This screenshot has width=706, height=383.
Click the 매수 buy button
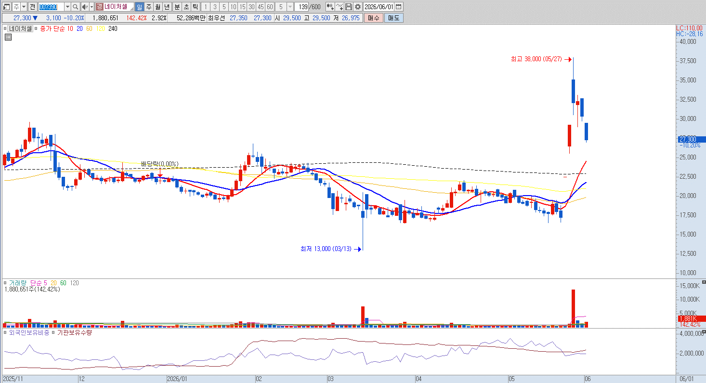pyautogui.click(x=373, y=18)
